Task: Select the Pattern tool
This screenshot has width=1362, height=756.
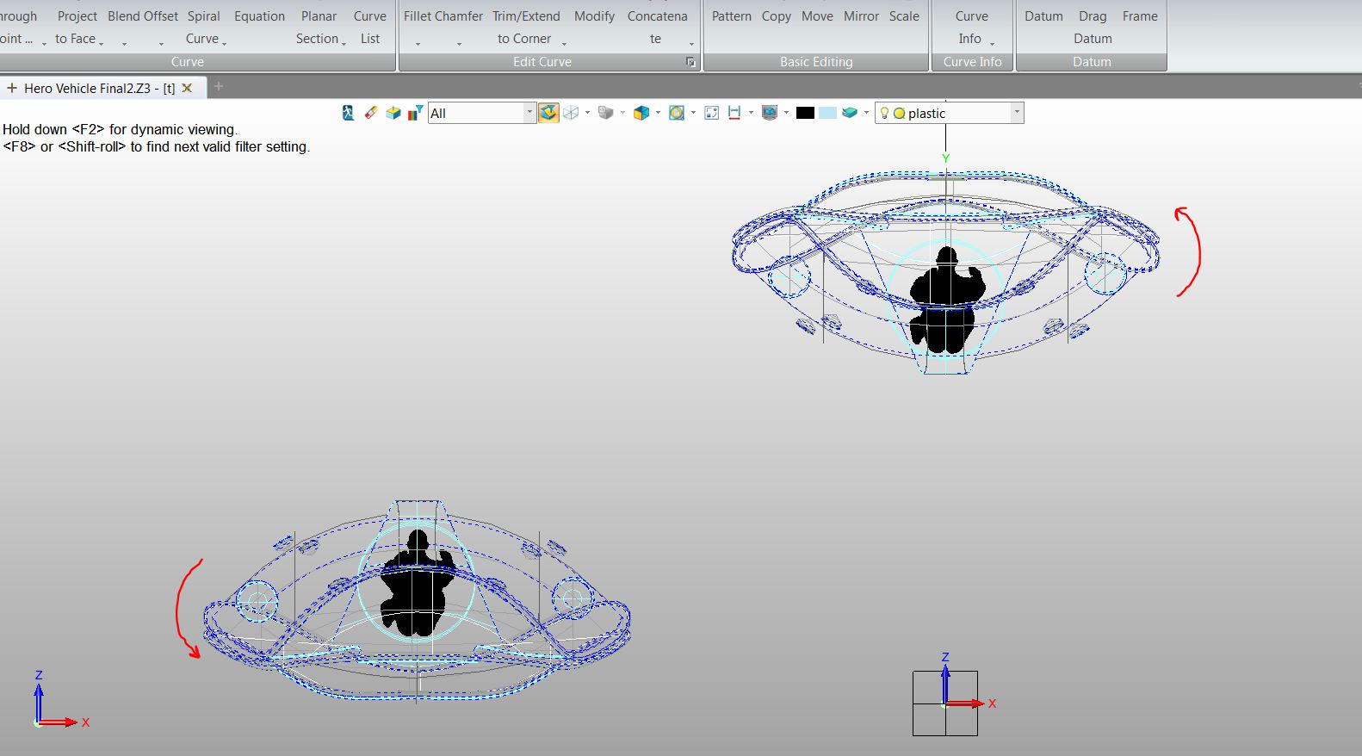Action: (731, 16)
